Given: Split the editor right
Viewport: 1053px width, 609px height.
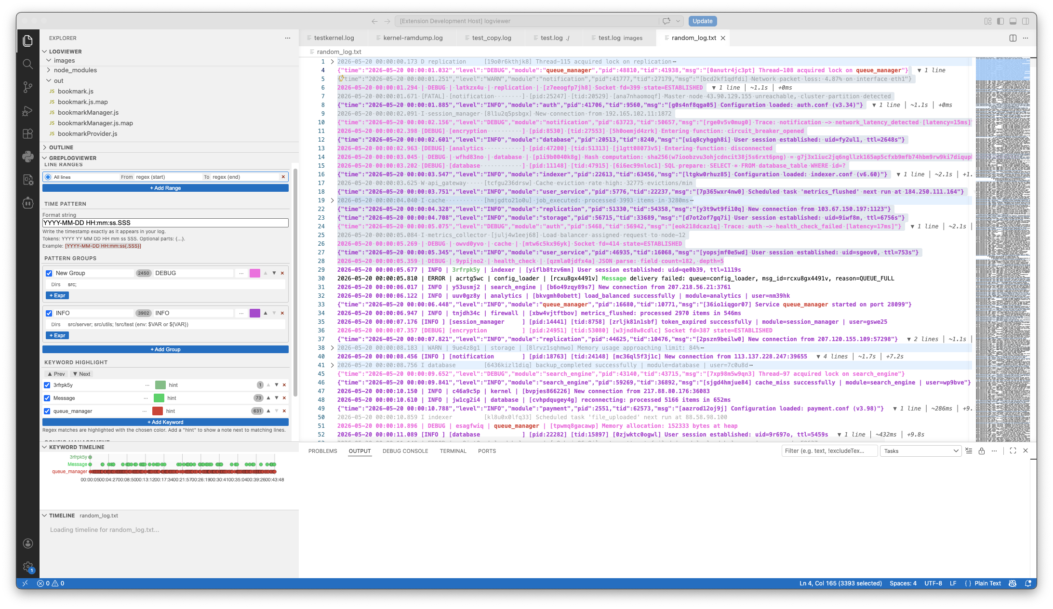Looking at the screenshot, I should (1013, 38).
